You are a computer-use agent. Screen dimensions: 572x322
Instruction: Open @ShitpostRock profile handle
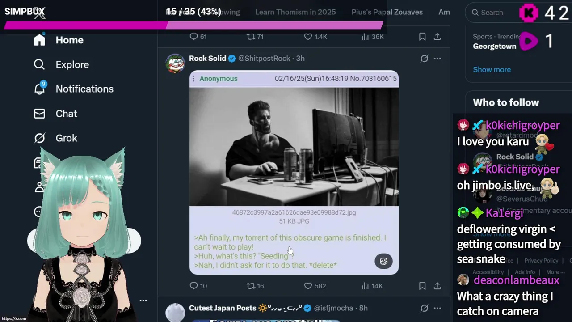point(265,59)
